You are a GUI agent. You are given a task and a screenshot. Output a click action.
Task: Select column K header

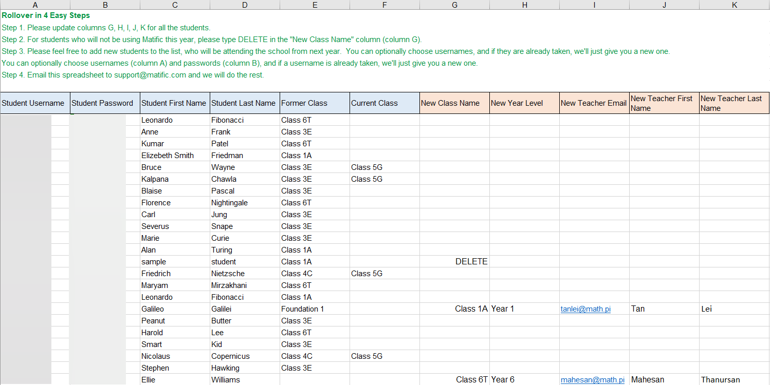[734, 5]
